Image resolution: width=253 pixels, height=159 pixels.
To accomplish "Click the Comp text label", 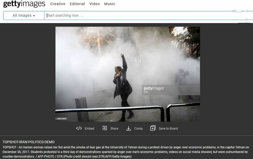I will coord(138,129).
